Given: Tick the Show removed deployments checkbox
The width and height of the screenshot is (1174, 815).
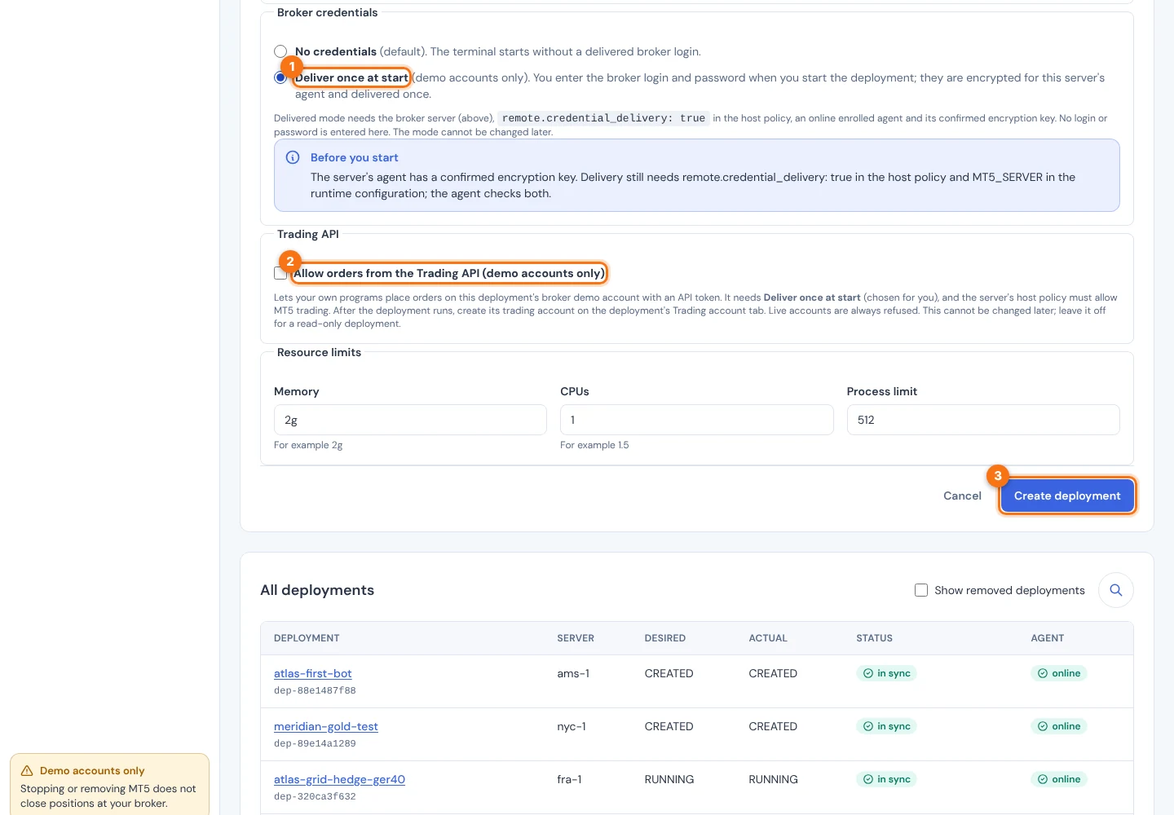Looking at the screenshot, I should 921,590.
